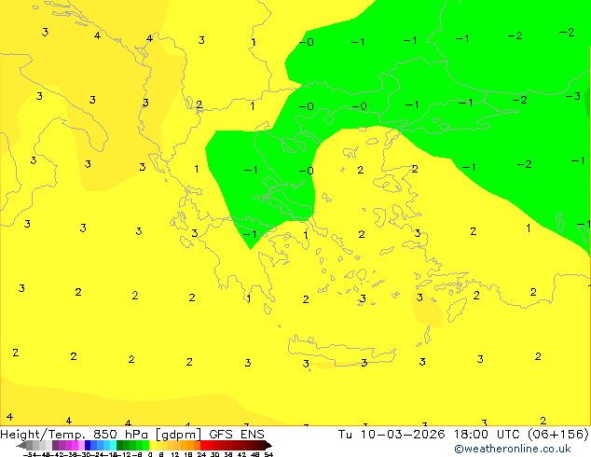This screenshot has height=457, width=591.
Task: Click the GFS ENS model label
Action: click(x=237, y=435)
